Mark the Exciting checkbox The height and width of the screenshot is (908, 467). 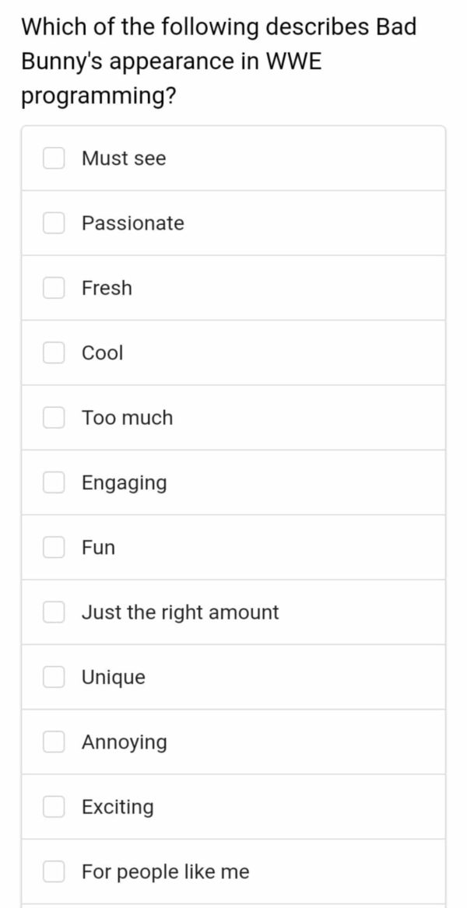[x=54, y=807]
